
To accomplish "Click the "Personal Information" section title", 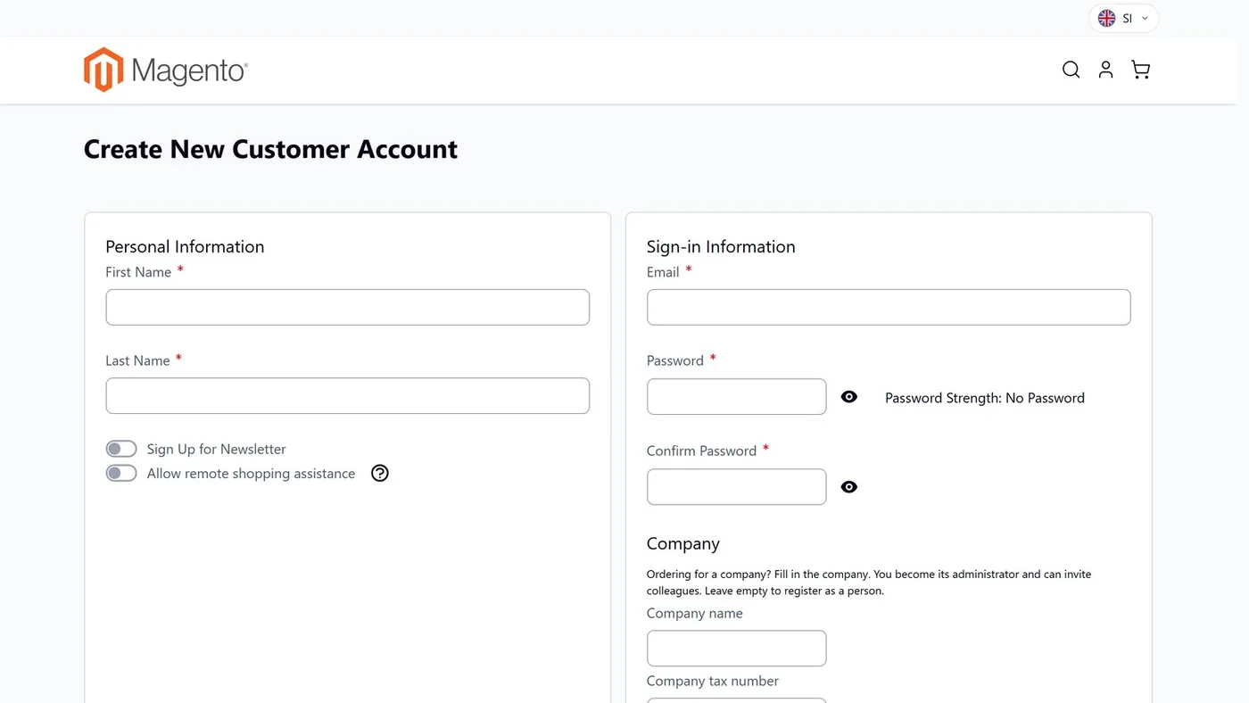I will point(185,247).
